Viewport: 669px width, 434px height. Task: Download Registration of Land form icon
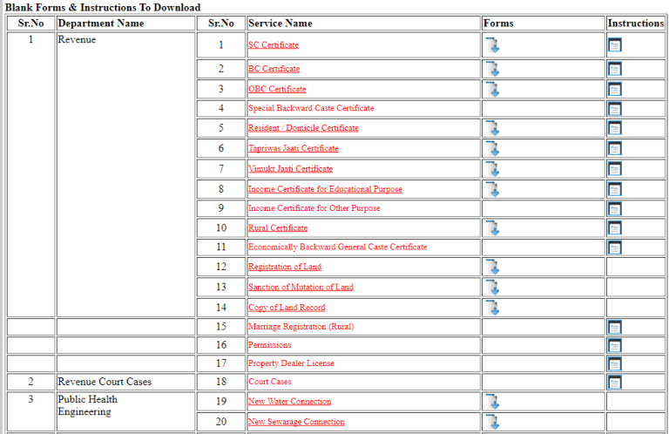(x=492, y=267)
